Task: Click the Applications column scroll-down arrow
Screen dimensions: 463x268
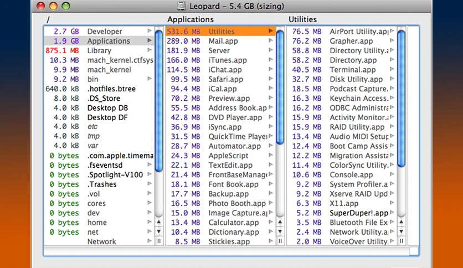Action: tap(280, 231)
